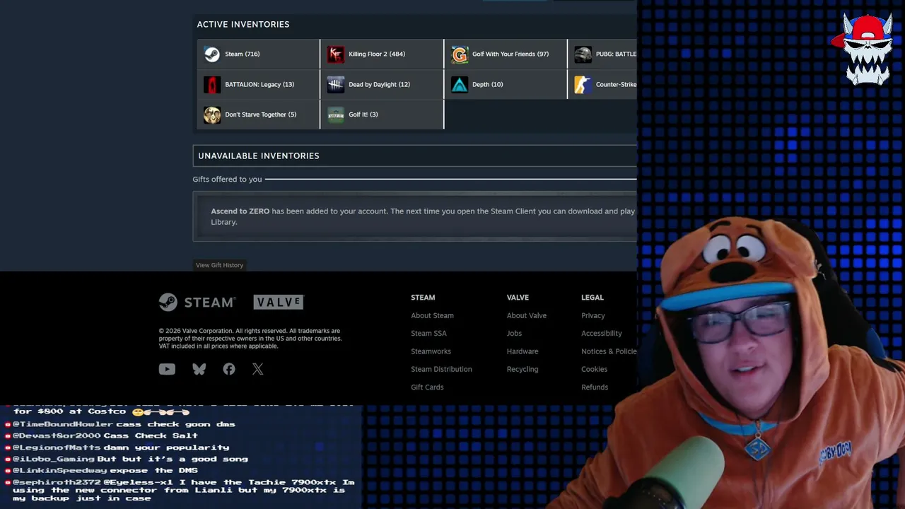Click the Steam logo in the footer
The height and width of the screenshot is (509, 905).
(197, 302)
